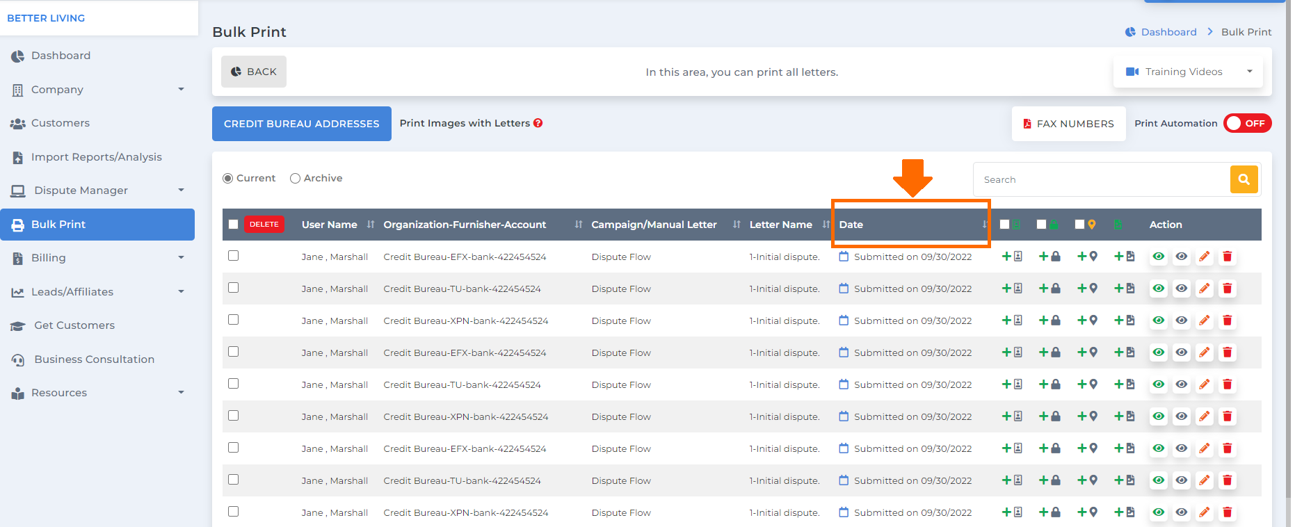Click the red Delete button in header

point(264,225)
